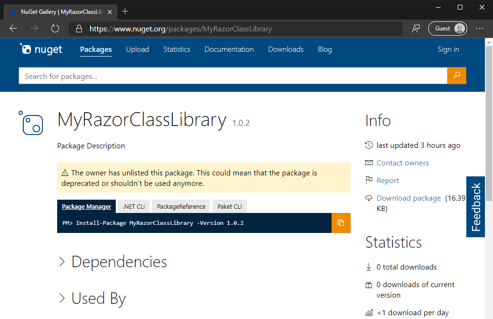Image resolution: width=493 pixels, height=319 pixels.
Task: Switch to the Paket CLI tab
Action: pos(230,206)
